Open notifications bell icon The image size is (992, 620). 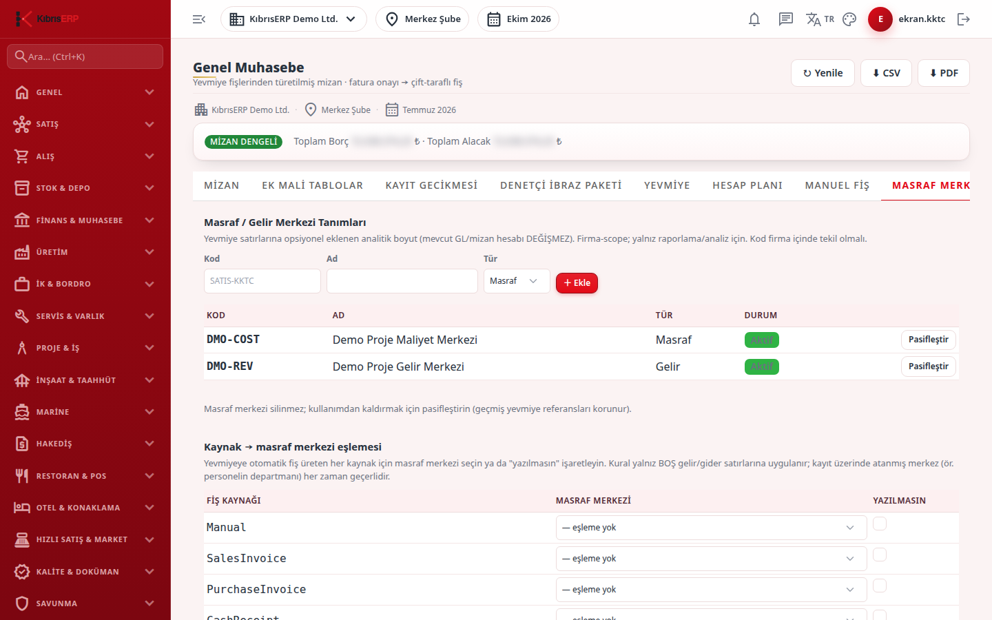coord(754,19)
